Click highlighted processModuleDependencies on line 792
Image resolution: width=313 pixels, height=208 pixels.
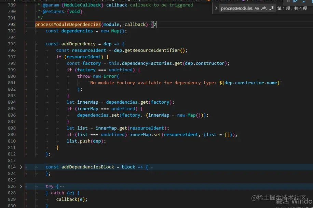click(68, 25)
